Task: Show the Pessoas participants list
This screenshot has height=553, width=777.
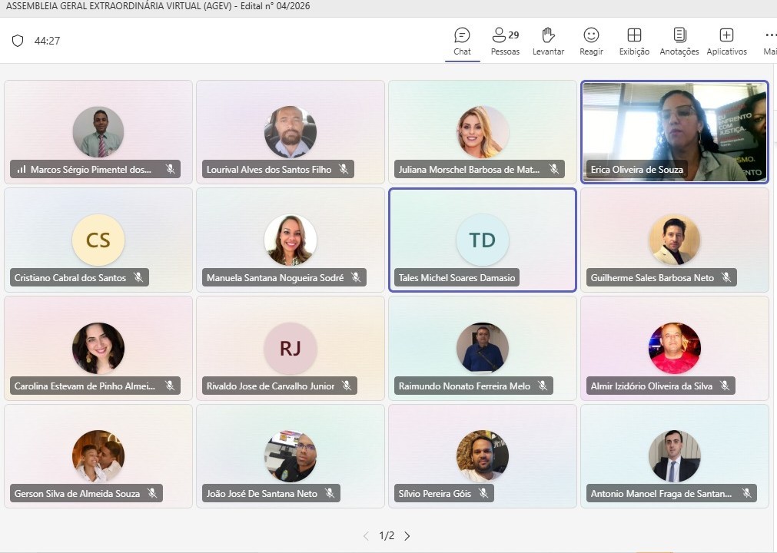Action: pos(505,41)
